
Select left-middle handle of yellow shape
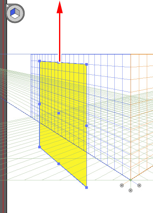(39, 104)
